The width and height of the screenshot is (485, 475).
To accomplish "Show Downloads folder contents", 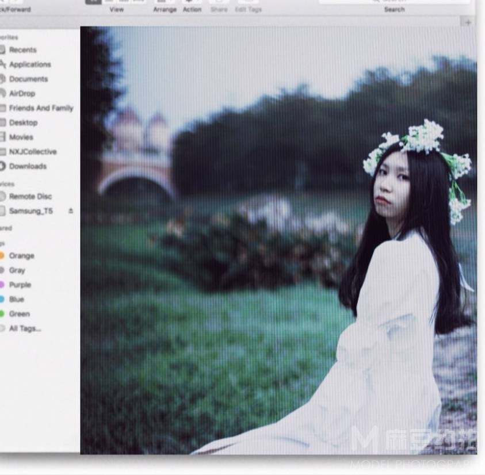I will [x=28, y=166].
